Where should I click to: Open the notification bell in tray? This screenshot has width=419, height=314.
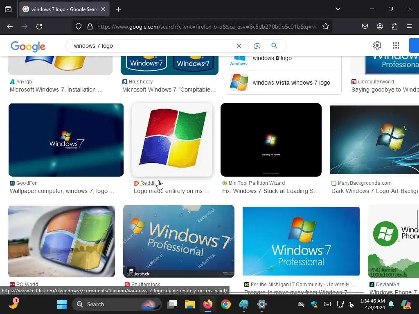391,304
